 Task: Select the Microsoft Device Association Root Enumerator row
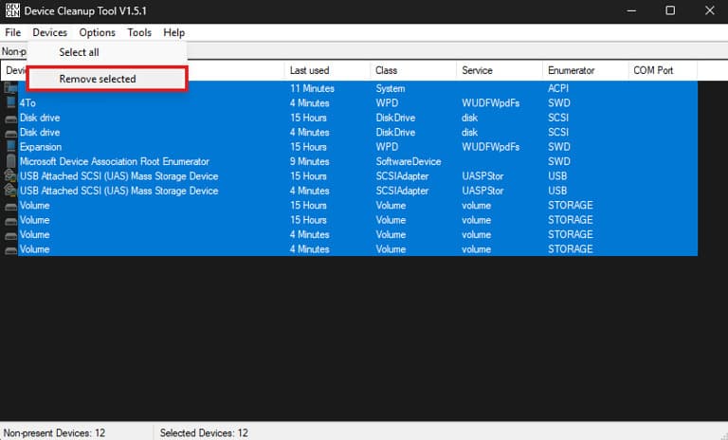click(x=114, y=161)
